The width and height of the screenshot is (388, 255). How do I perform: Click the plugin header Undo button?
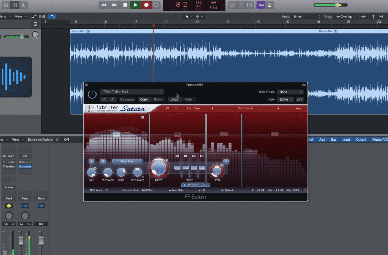click(x=174, y=100)
